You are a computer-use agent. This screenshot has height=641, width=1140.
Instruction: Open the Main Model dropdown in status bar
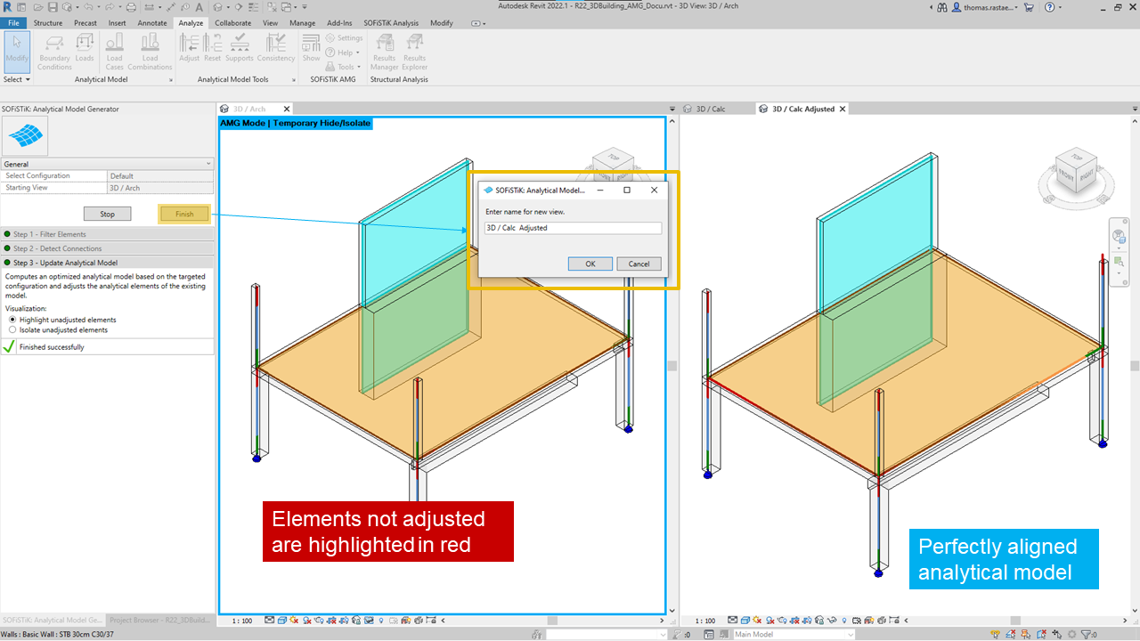[x=793, y=635]
